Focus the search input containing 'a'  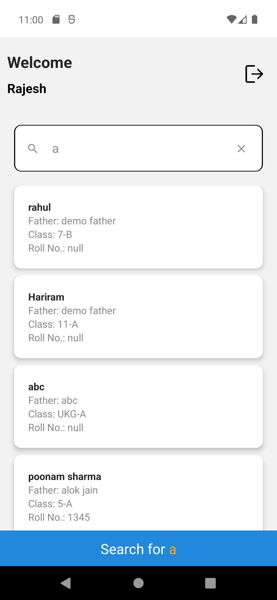tap(138, 148)
